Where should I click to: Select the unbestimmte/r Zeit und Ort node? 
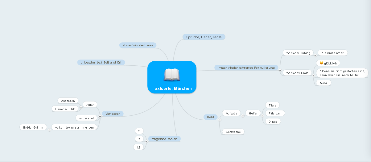tap(101, 62)
